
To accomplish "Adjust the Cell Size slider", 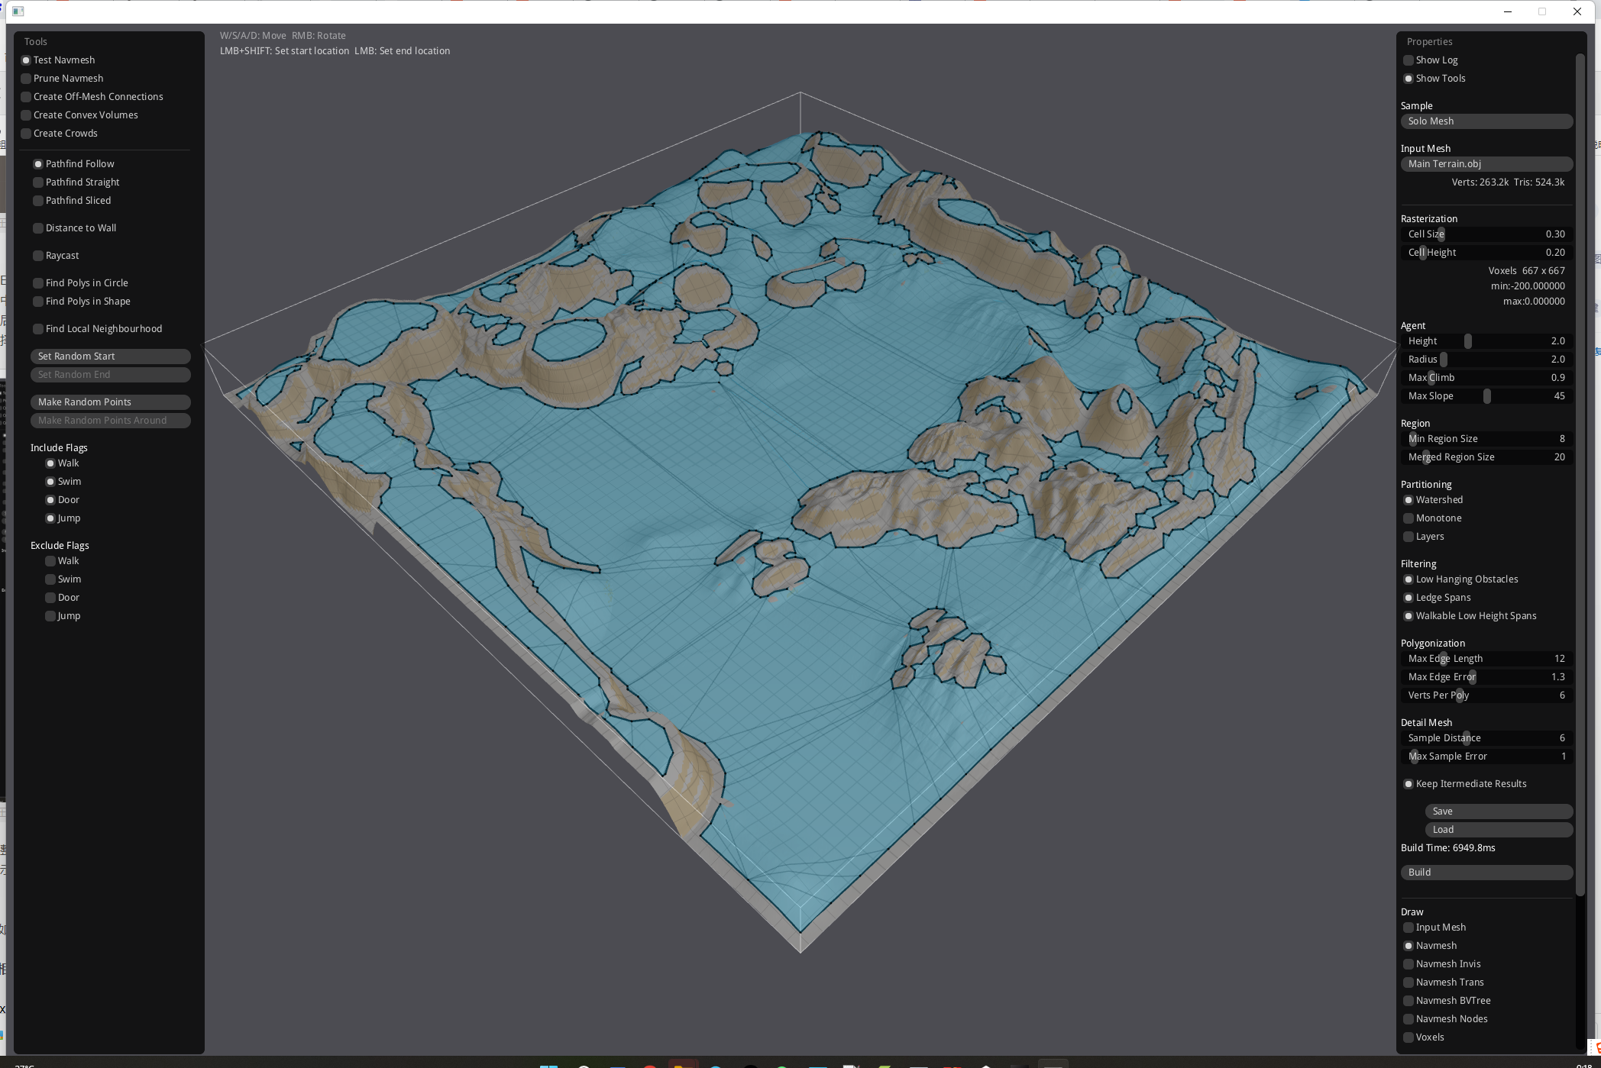I will pos(1486,234).
